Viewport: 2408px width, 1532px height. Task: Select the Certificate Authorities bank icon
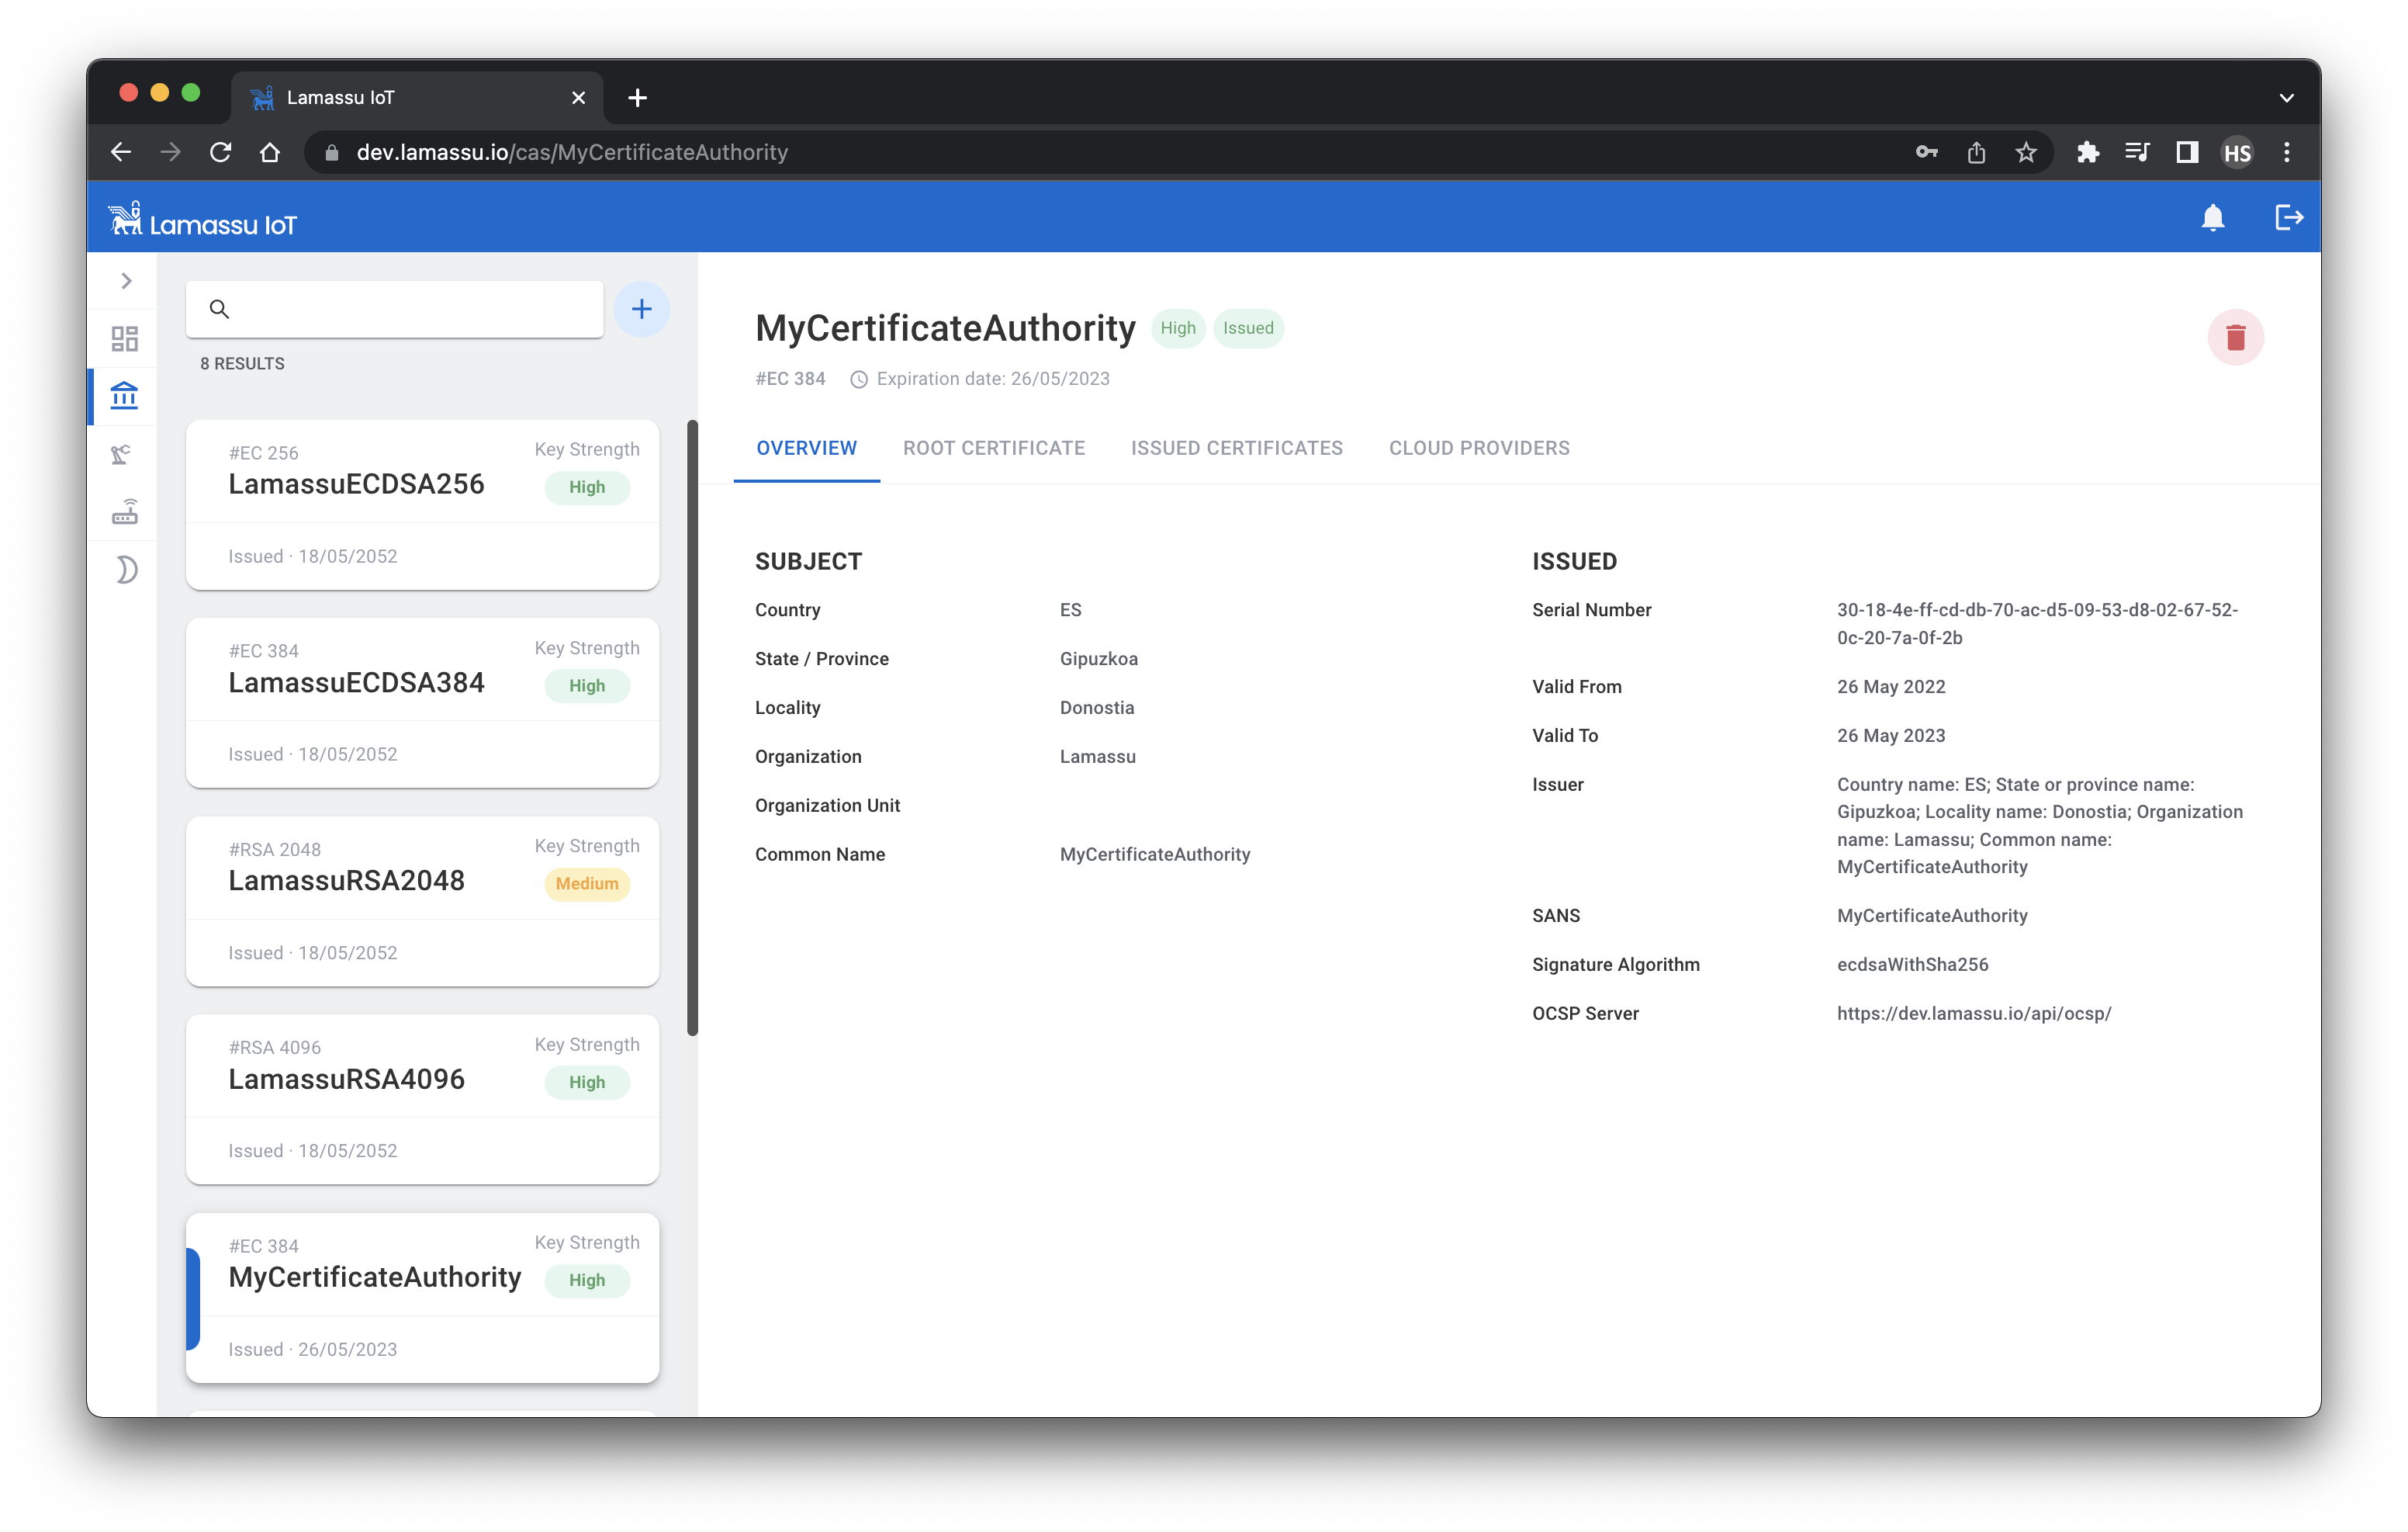coord(125,395)
